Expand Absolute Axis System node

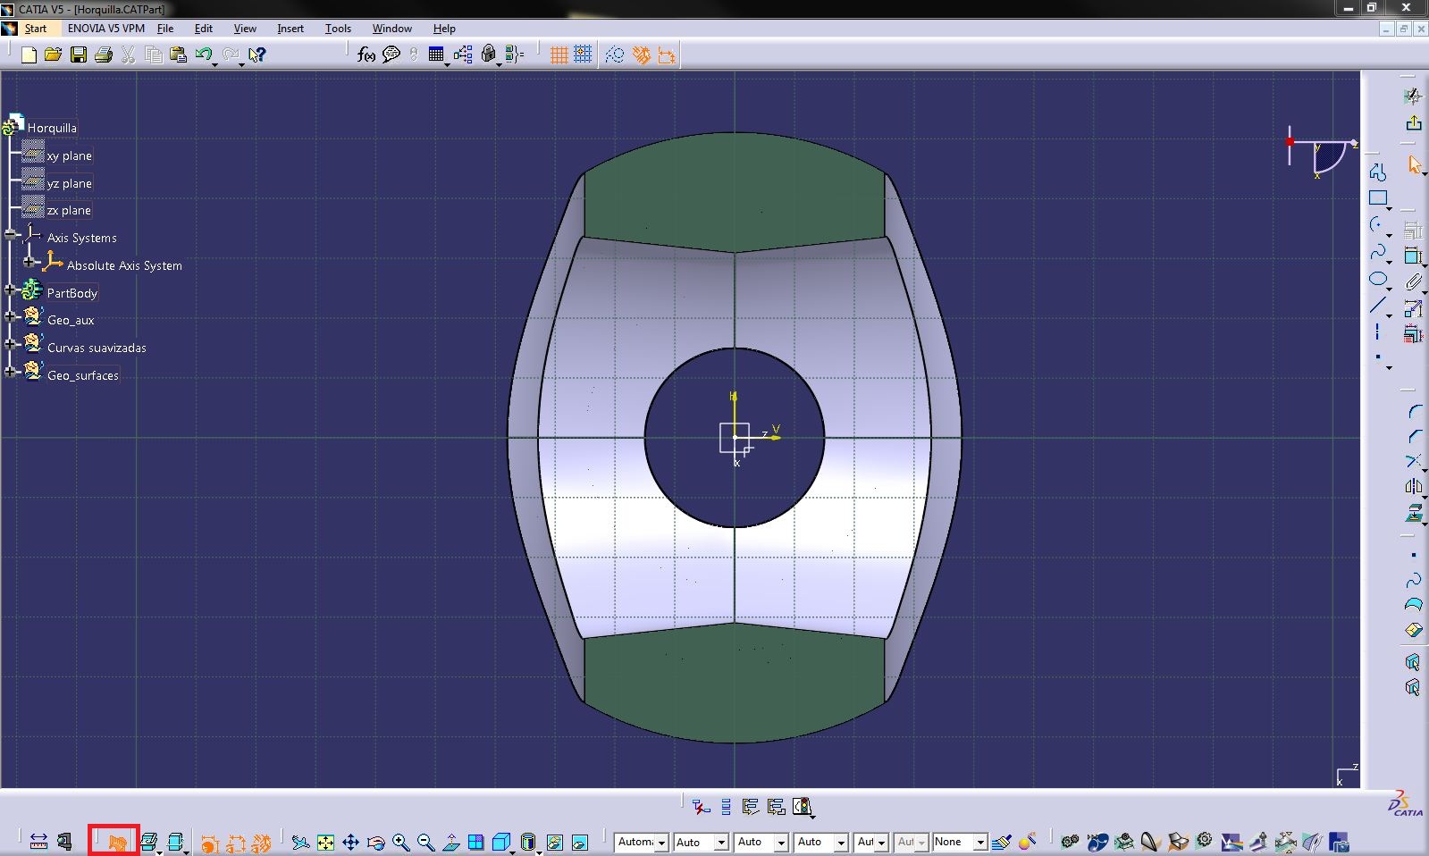29,262
